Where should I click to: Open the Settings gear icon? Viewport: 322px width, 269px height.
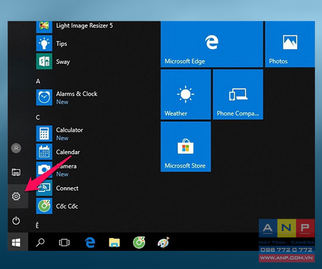pyautogui.click(x=16, y=196)
